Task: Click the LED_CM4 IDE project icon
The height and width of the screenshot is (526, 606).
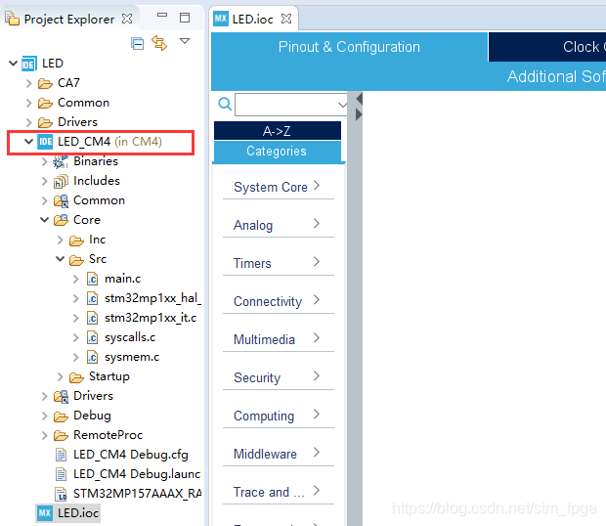Action: [45, 142]
